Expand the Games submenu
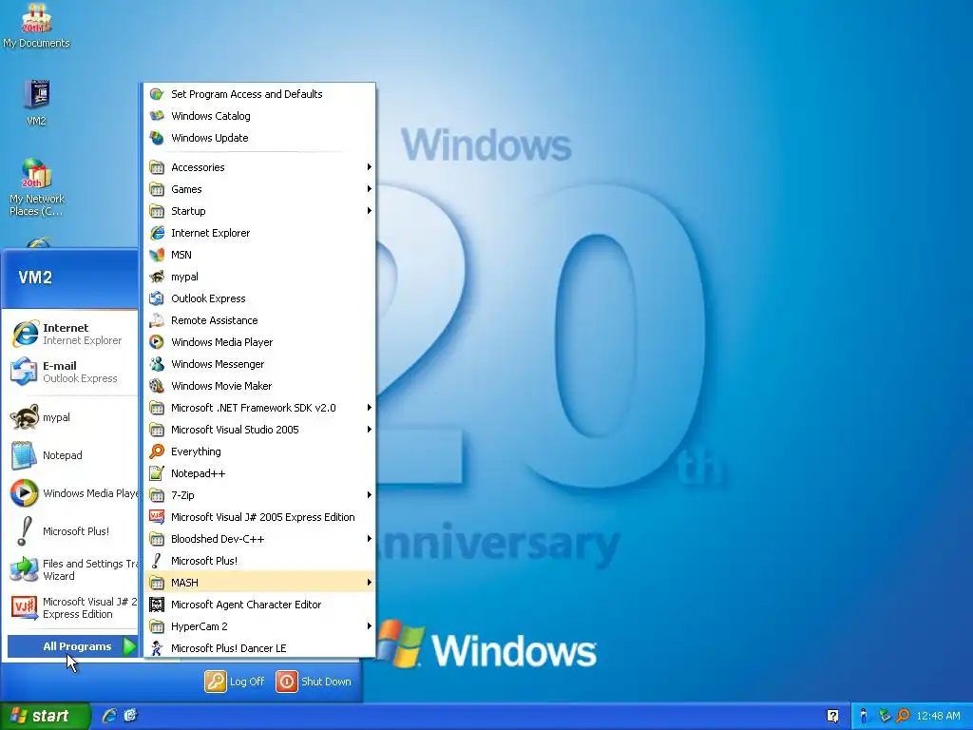973x730 pixels. click(259, 189)
